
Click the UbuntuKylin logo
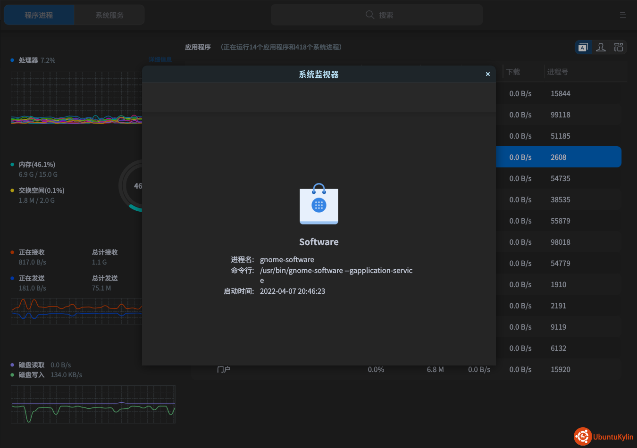coord(603,437)
